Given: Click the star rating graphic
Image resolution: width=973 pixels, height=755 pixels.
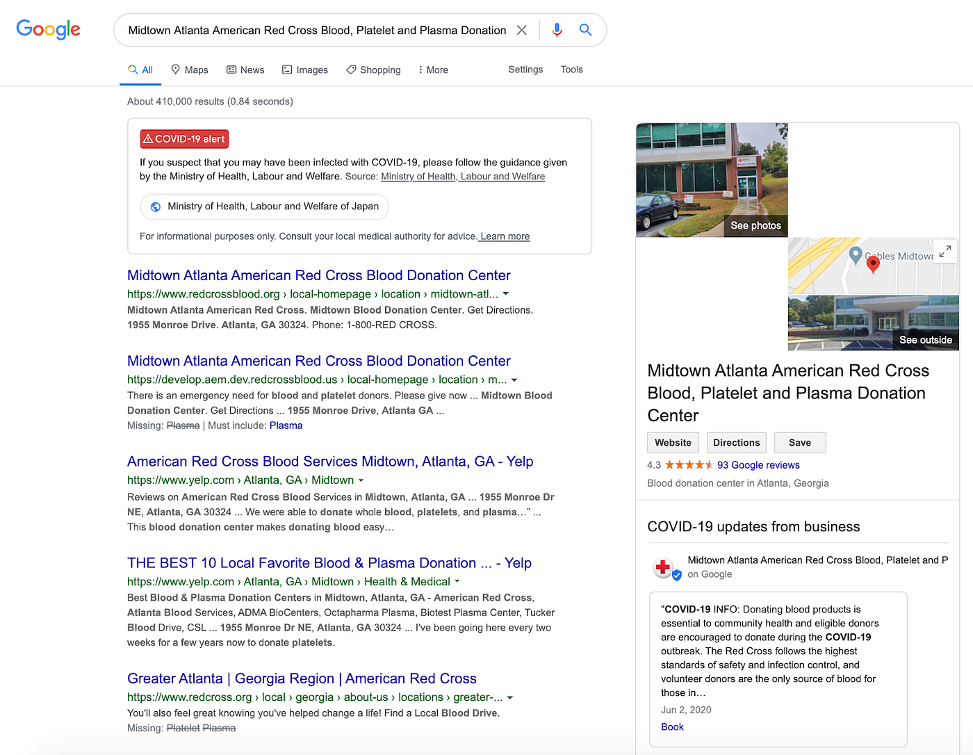Looking at the screenshot, I should pyautogui.click(x=689, y=465).
